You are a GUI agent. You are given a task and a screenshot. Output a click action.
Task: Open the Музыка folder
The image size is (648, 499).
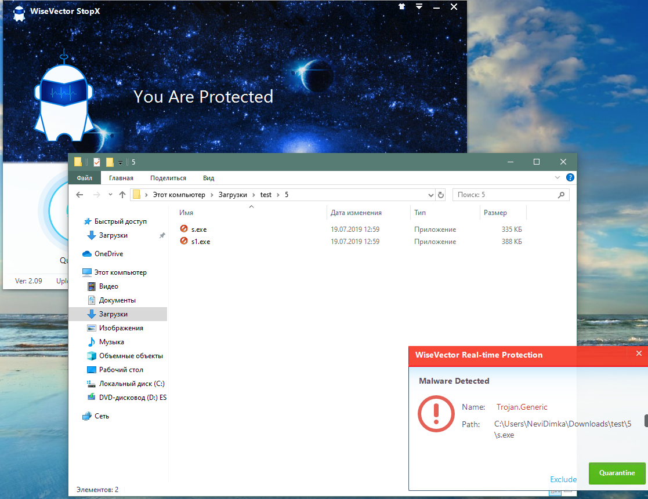pyautogui.click(x=111, y=342)
